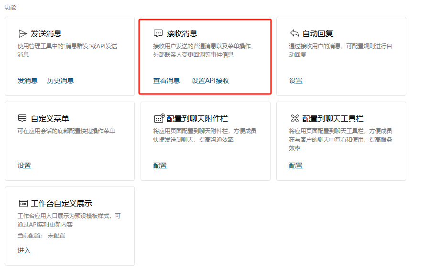The width and height of the screenshot is (435, 269).
Task: Click 配置 under 配置到聊天工具栏
Action: click(x=296, y=166)
